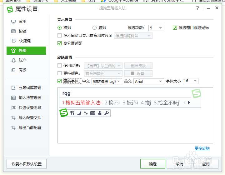Click the arrows icon beside 导出当前配置
Image resolution: width=225 pixels, height=175 pixels.
click(13, 128)
